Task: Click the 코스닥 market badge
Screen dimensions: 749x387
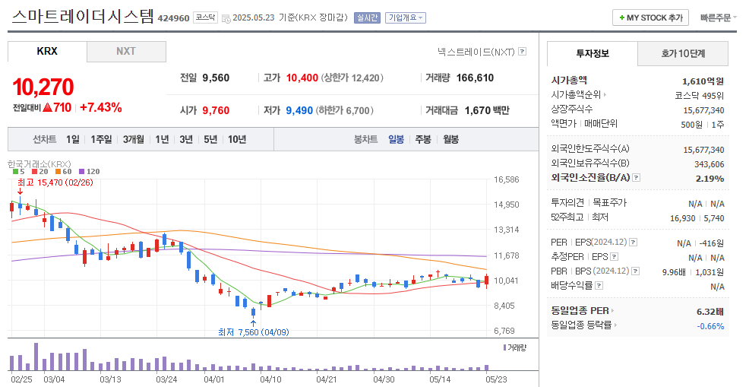Action: point(205,17)
